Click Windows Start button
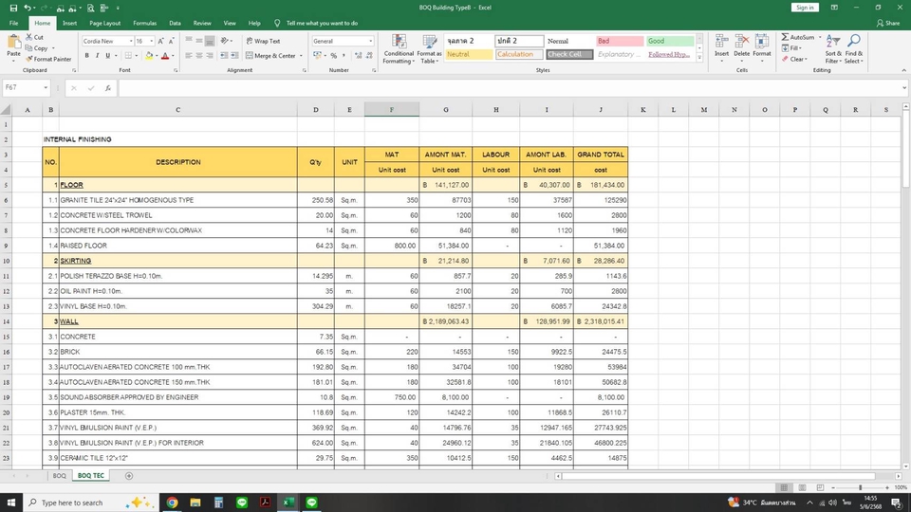 point(11,503)
